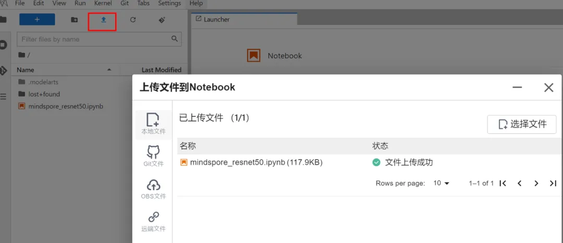Open the Settings menu
The image size is (563, 243).
click(169, 4)
